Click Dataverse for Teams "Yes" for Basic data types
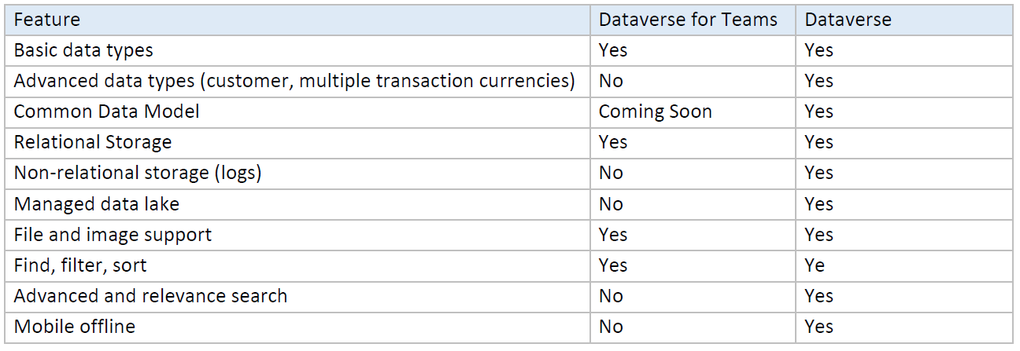The height and width of the screenshot is (351, 1020). click(x=613, y=50)
